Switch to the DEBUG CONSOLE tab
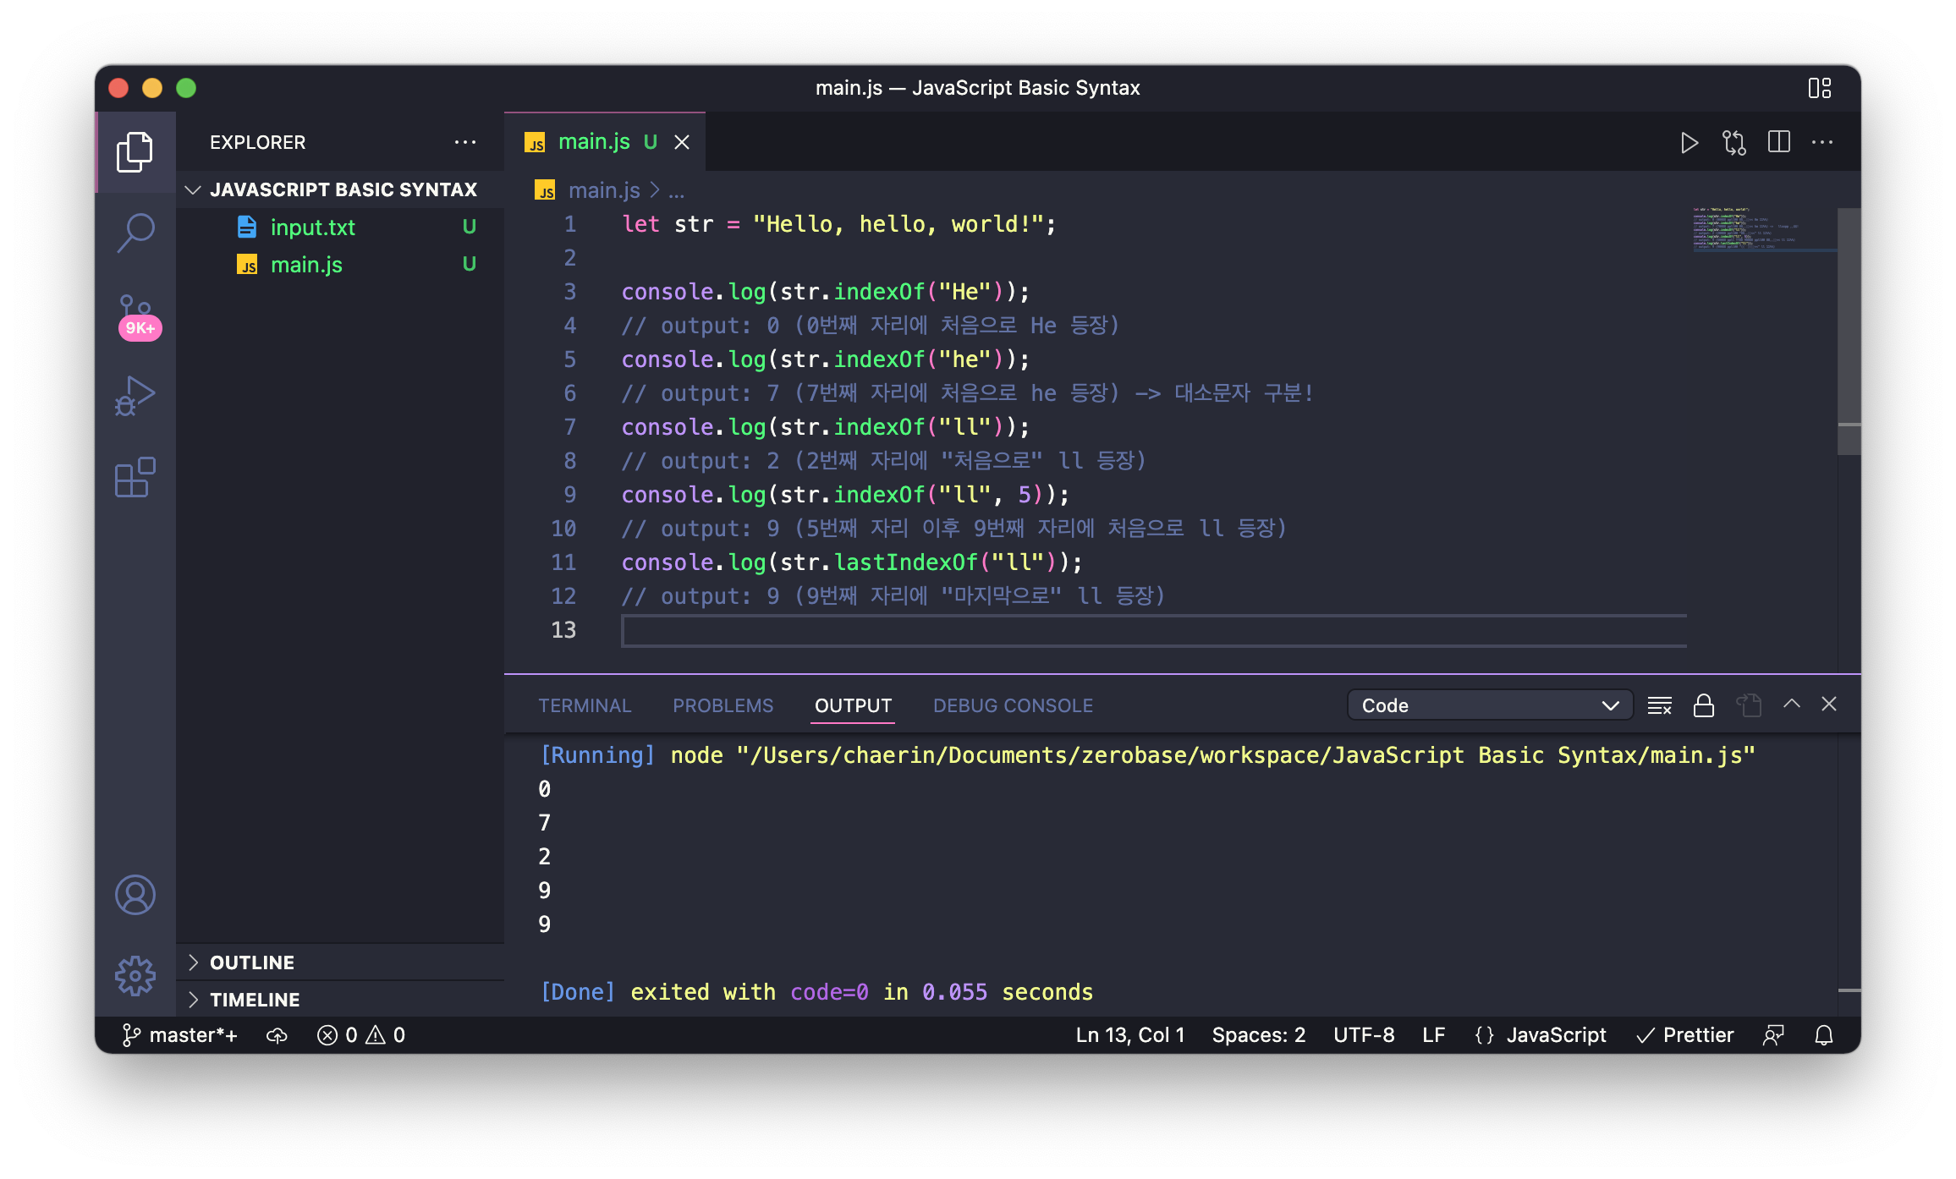The image size is (1956, 1179). [1013, 705]
